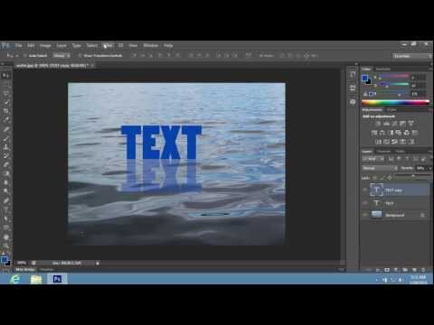Toggle lock position
The width and height of the screenshot is (434, 325).
390,178
